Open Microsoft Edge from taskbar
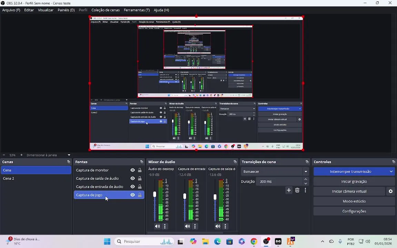 coord(217,241)
